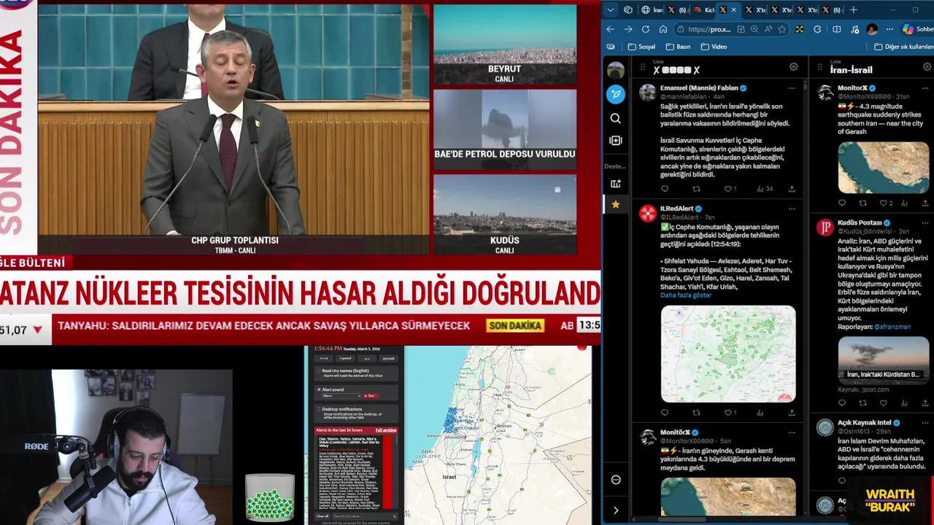Viewport: 934px width, 525px height.
Task: Click the compose new post button in X Pro sidebar
Action: coord(616,94)
